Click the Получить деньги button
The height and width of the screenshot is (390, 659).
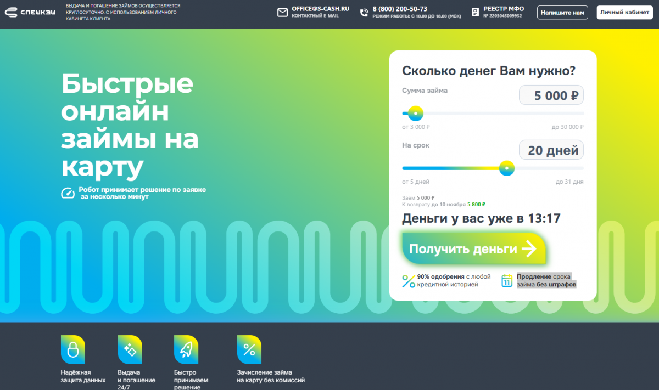click(473, 249)
